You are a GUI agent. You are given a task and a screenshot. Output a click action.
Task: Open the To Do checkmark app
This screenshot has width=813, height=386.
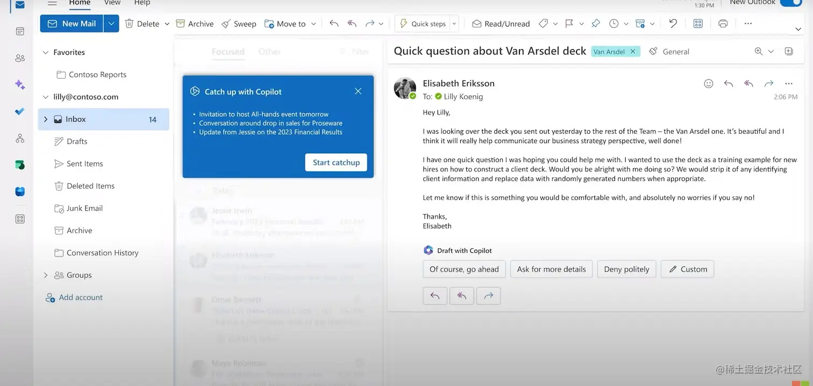pyautogui.click(x=20, y=111)
